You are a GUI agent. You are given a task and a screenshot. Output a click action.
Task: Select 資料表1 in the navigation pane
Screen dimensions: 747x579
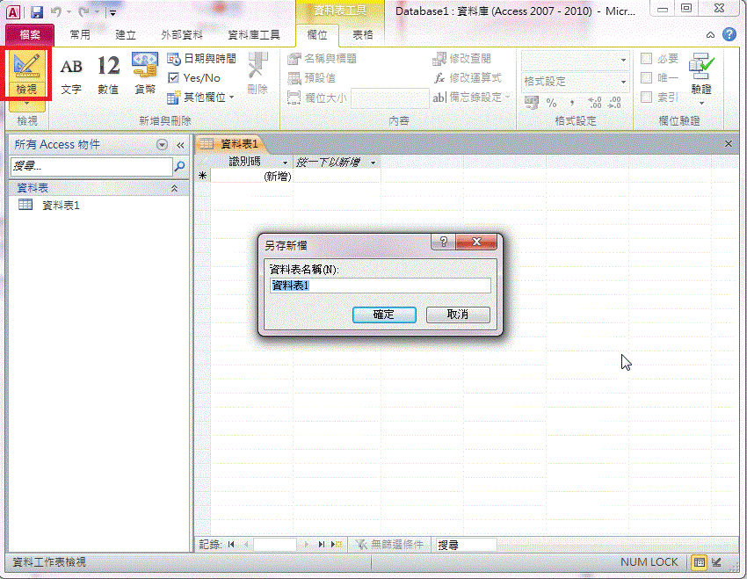[x=61, y=205]
